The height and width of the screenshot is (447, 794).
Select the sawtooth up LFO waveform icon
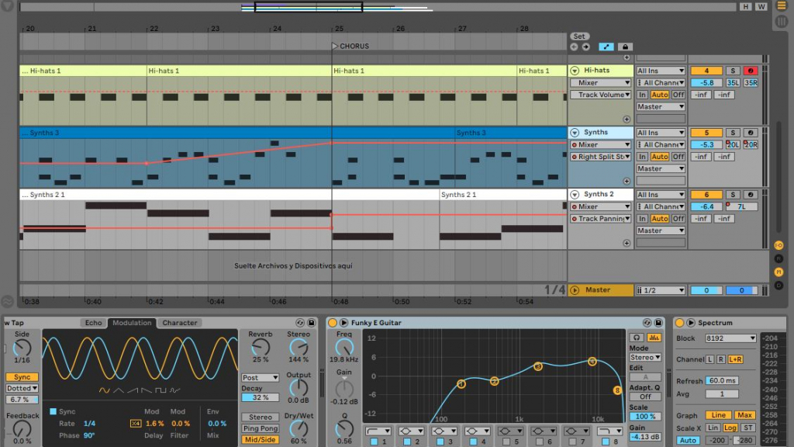tap(133, 390)
